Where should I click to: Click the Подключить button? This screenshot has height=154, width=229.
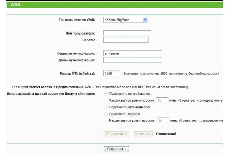pyautogui.click(x=116, y=134)
